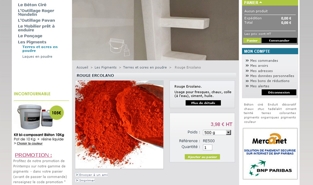Open the Poids weight dropdown

click(x=217, y=132)
